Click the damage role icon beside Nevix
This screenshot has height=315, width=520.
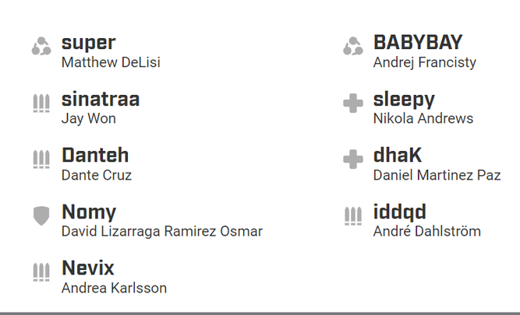41,272
